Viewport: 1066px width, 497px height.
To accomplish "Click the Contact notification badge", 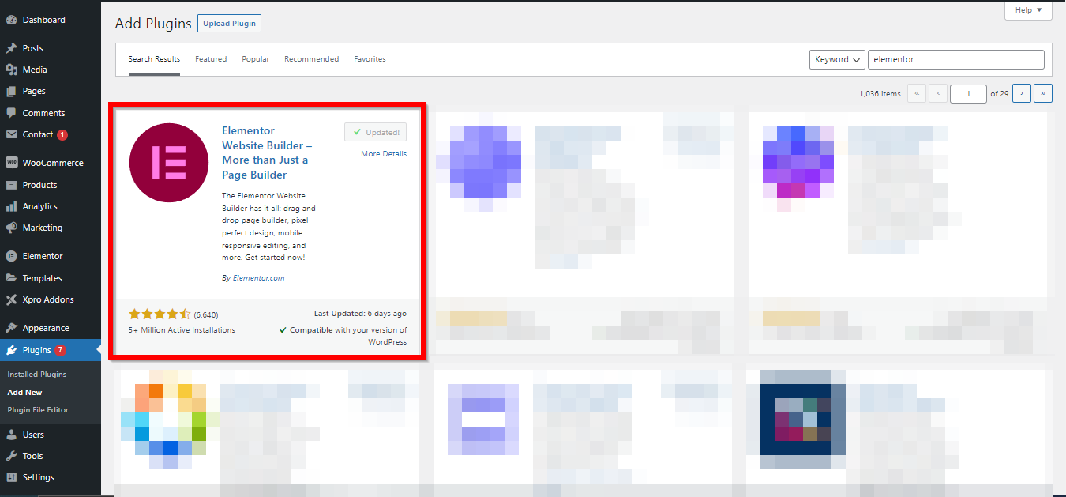I will tap(62, 134).
